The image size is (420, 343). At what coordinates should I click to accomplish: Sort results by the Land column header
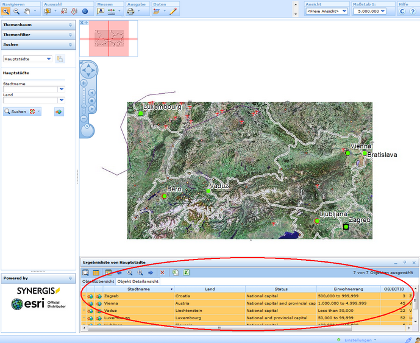210,289
